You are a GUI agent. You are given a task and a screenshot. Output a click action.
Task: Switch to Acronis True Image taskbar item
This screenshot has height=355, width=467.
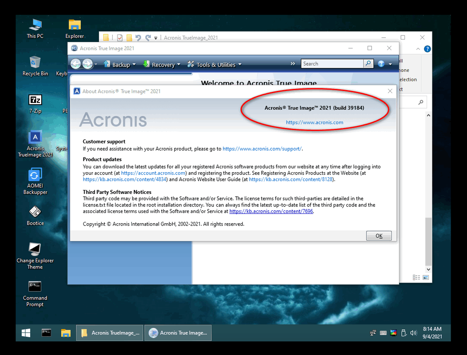point(178,333)
